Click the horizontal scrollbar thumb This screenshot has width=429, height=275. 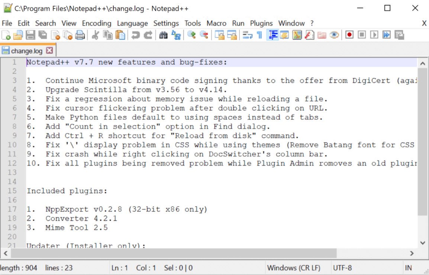[x=174, y=253]
